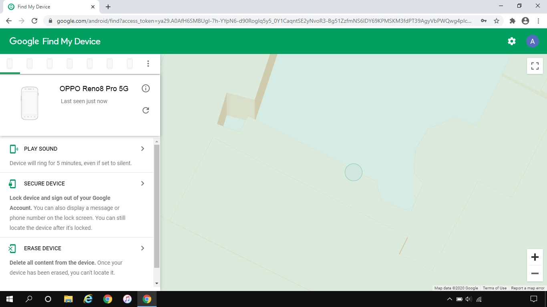Zoom out on the map
The height and width of the screenshot is (307, 547).
(535, 273)
